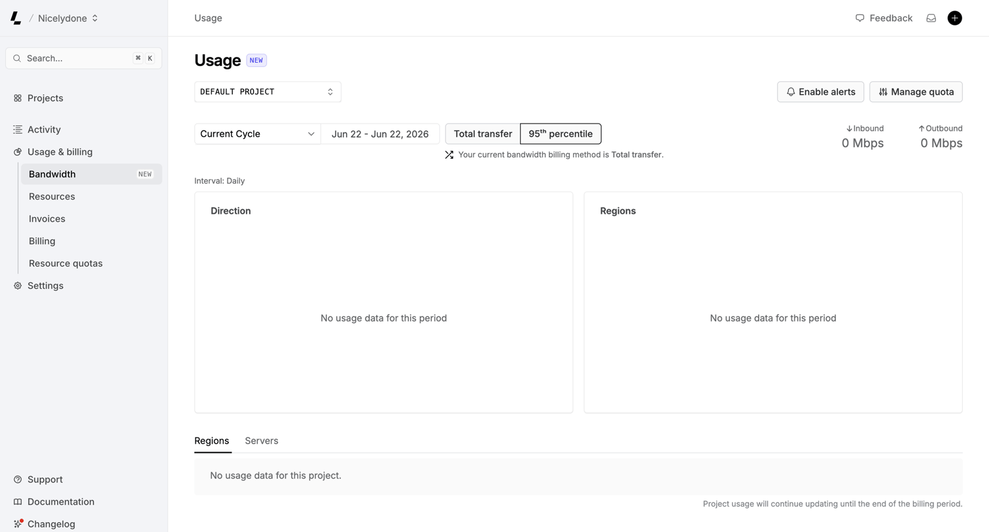989x532 pixels.
Task: Click Manage quota button
Action: 916,91
